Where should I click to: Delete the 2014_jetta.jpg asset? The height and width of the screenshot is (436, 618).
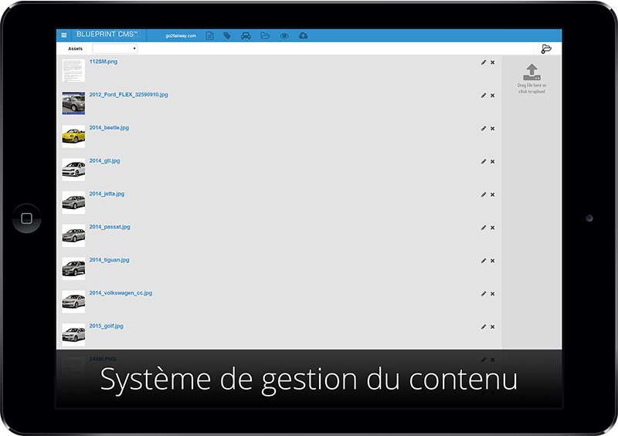pos(492,194)
